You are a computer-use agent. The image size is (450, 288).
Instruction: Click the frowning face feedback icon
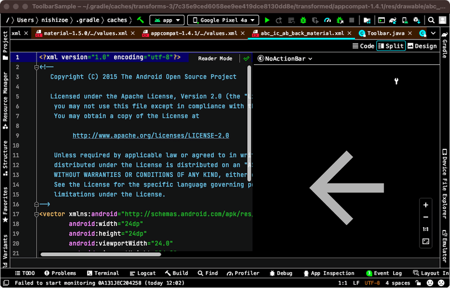(x=442, y=283)
